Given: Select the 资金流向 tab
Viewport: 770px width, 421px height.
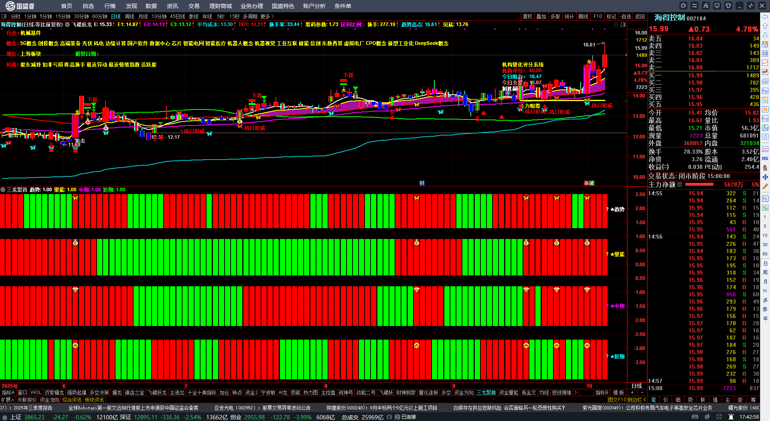Looking at the screenshot, I should pyautogui.click(x=49, y=400).
